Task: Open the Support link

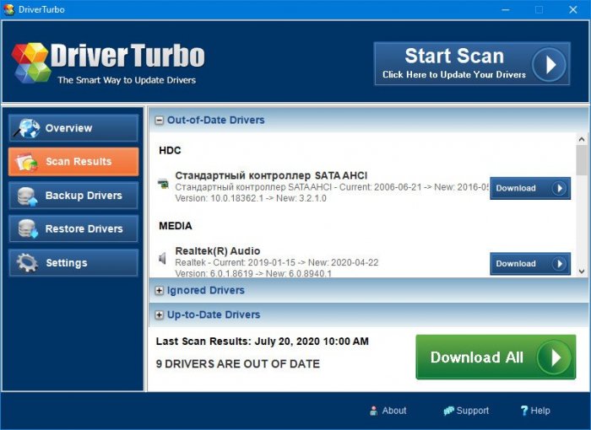Action: coord(466,411)
